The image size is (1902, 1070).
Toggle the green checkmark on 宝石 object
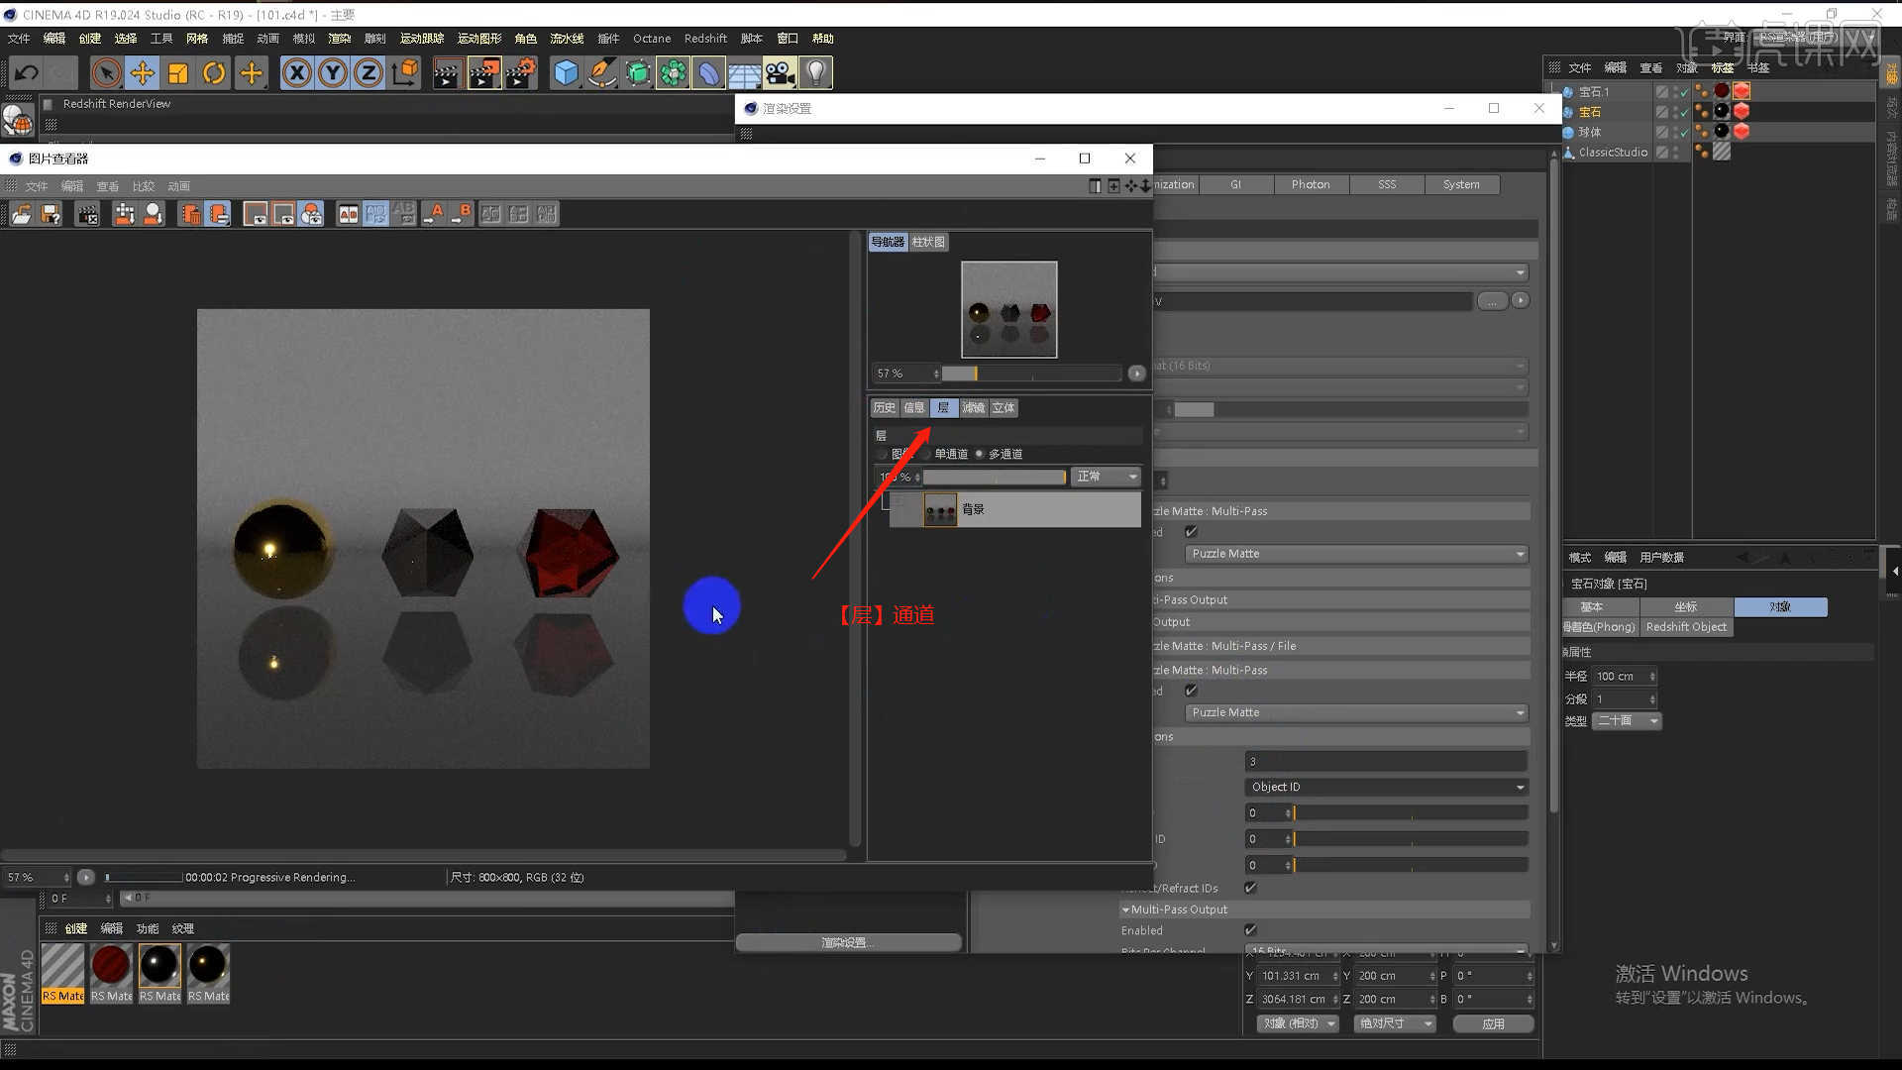[x=1684, y=111]
